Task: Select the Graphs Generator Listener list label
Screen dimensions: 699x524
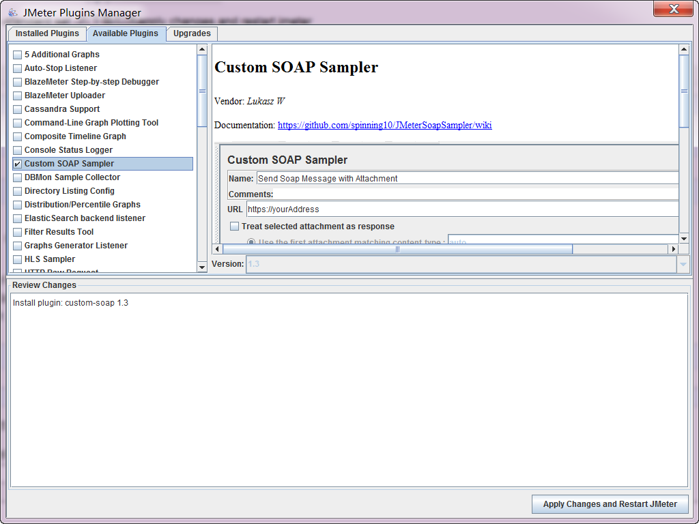Action: (x=76, y=246)
